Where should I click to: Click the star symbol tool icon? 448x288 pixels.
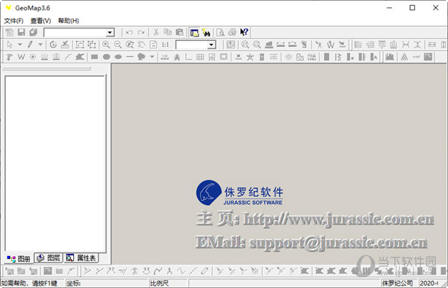click(250, 57)
